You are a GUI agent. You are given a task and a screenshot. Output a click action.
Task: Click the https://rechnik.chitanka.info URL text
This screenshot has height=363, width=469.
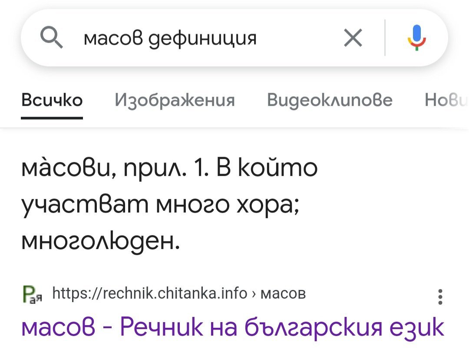[149, 294]
